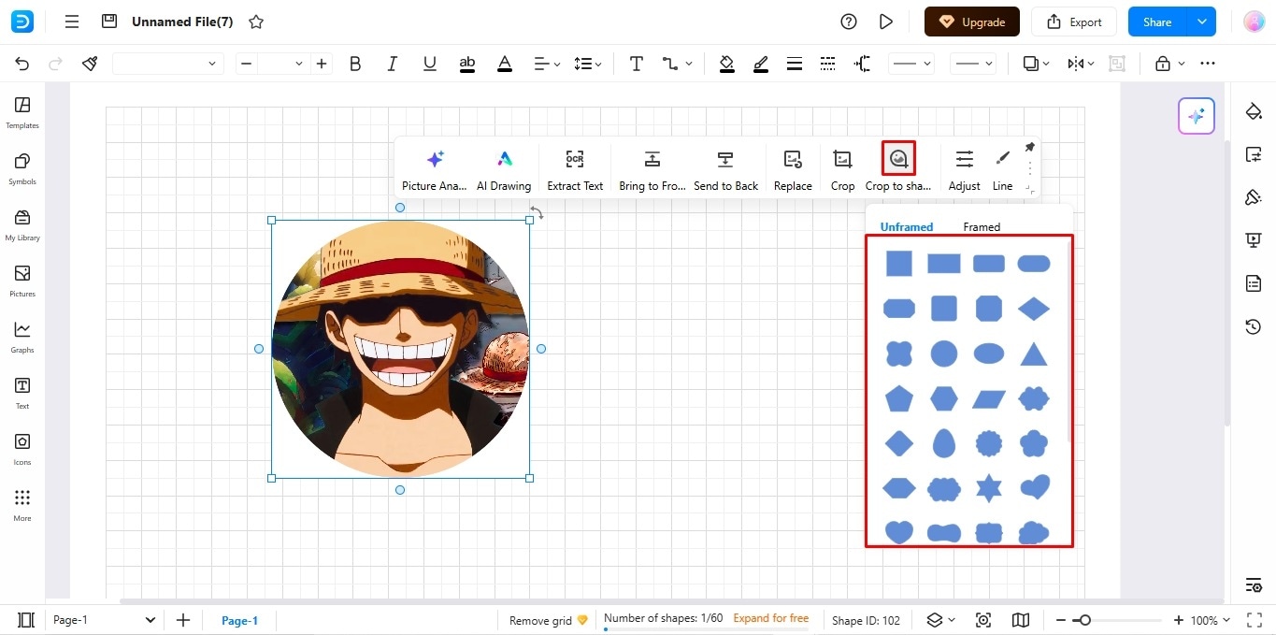Image resolution: width=1276 pixels, height=635 pixels.
Task: Click Expand for free link
Action: point(771,618)
